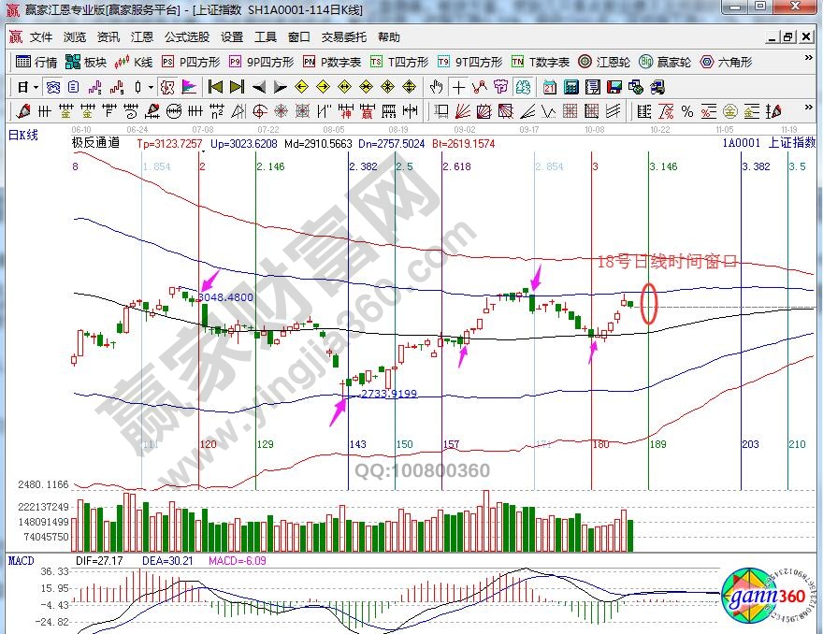The height and width of the screenshot is (634, 823).
Task: Open the 交易委托 menu
Action: (343, 37)
